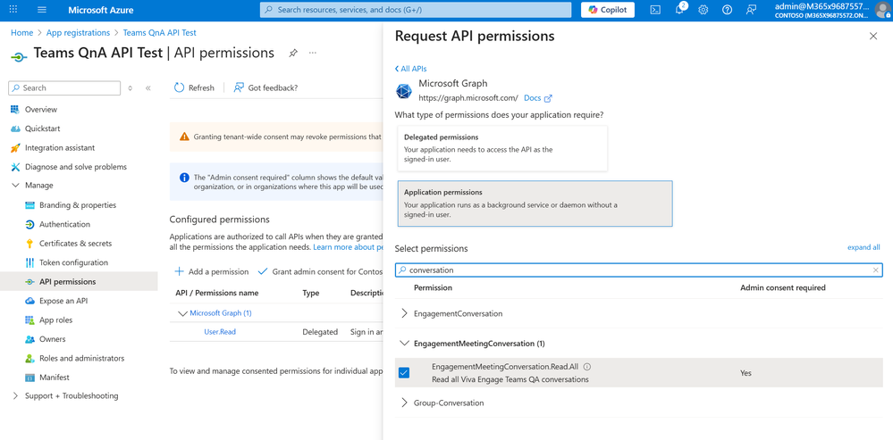
Task: Clear the conversation search filter
Action: point(876,270)
